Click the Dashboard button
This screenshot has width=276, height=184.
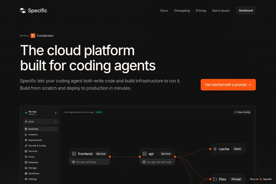[246, 11]
